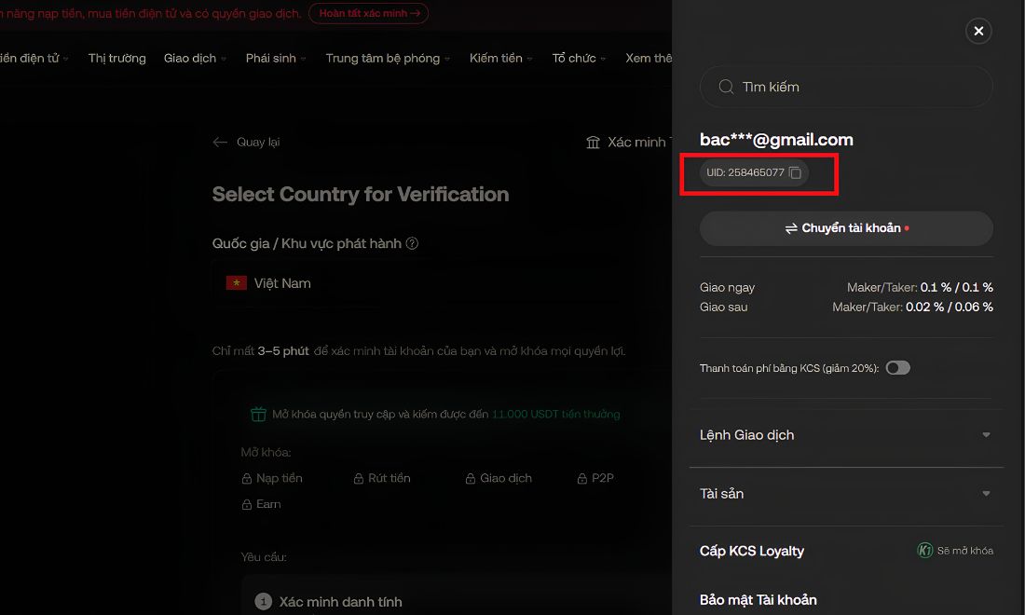The image size is (1025, 615).
Task: Click 11.000 USDT tiền thưởng link
Action: click(555, 415)
